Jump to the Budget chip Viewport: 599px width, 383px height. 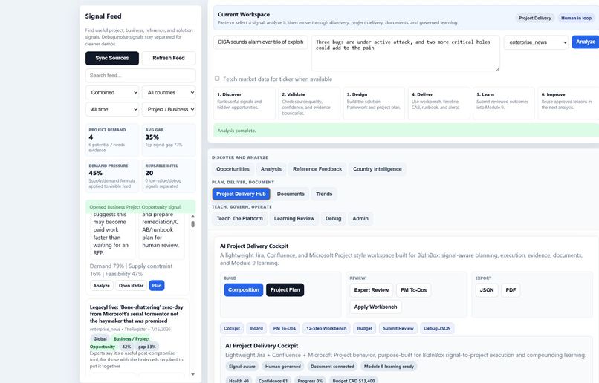(364, 328)
